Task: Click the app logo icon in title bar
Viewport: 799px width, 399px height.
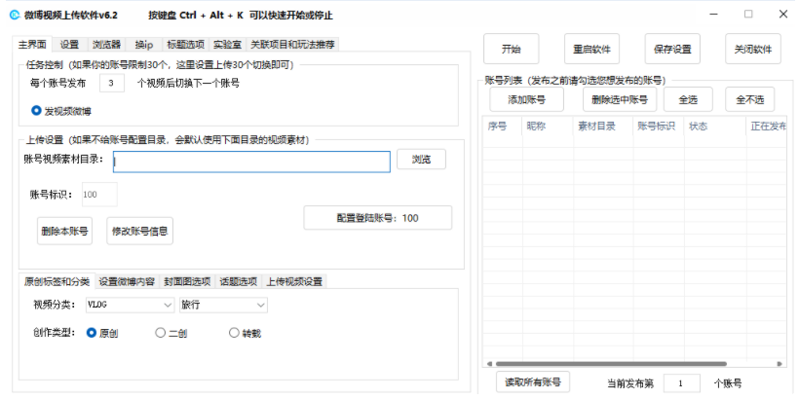Action: point(15,16)
